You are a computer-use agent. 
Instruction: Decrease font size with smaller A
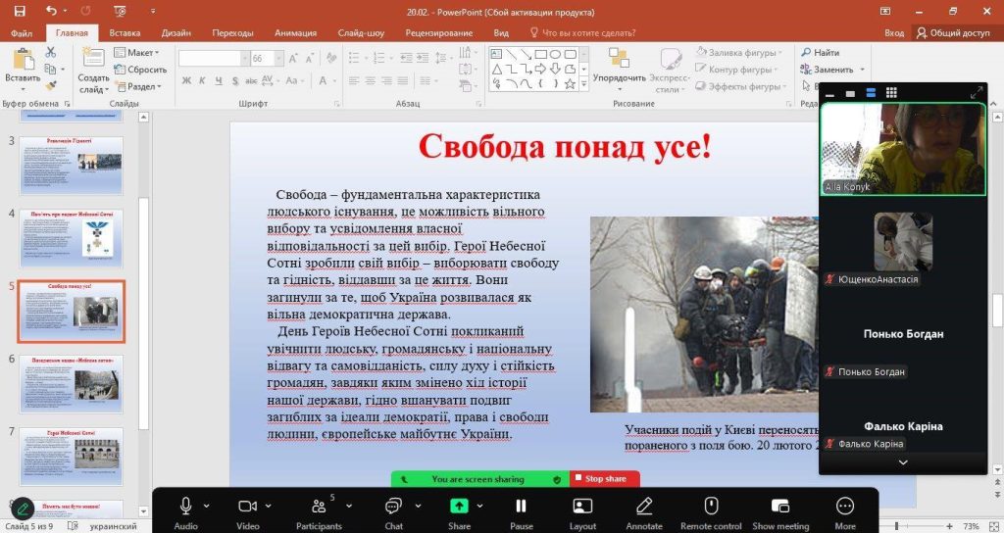point(309,58)
